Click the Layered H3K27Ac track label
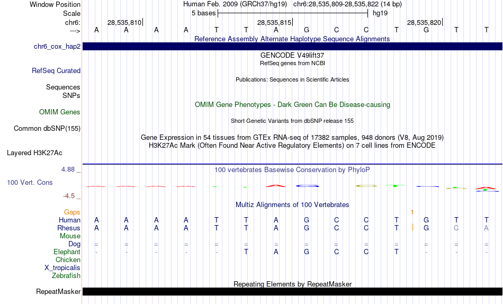The width and height of the screenshot is (503, 304). click(x=34, y=153)
